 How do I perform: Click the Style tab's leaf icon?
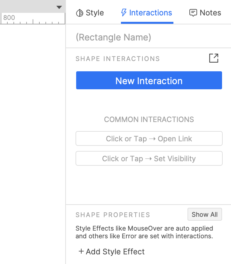[79, 13]
